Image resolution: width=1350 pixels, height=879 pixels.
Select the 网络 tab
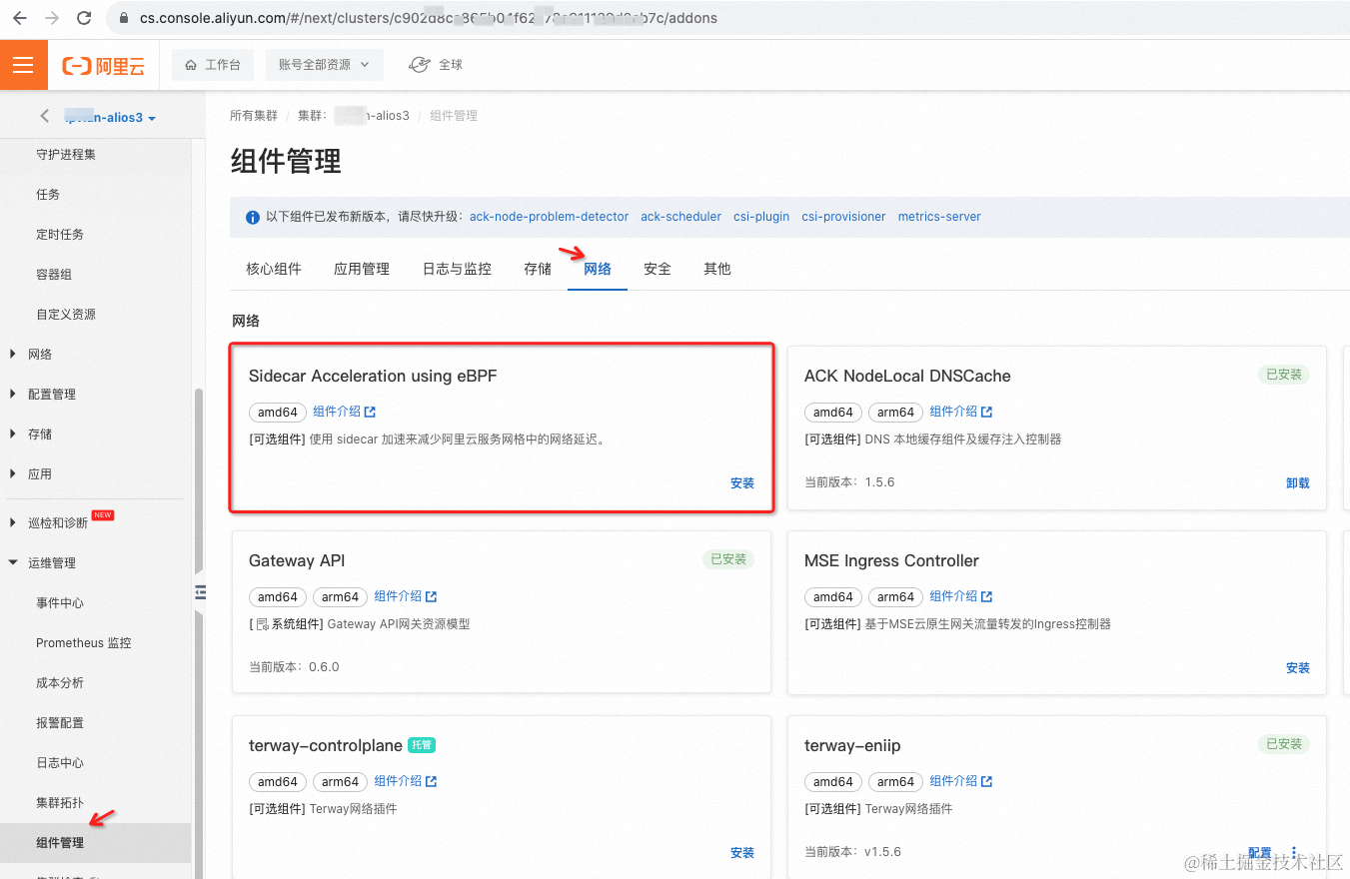(598, 269)
